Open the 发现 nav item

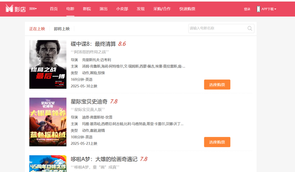point(140,9)
